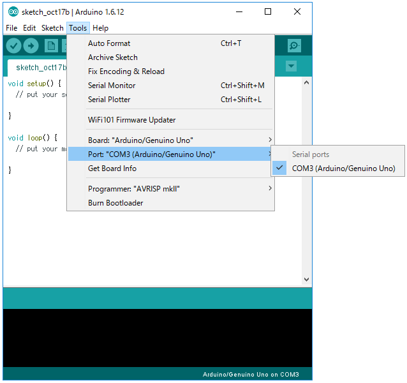Open the Help menu
This screenshot has width=407, height=383.
click(x=100, y=28)
